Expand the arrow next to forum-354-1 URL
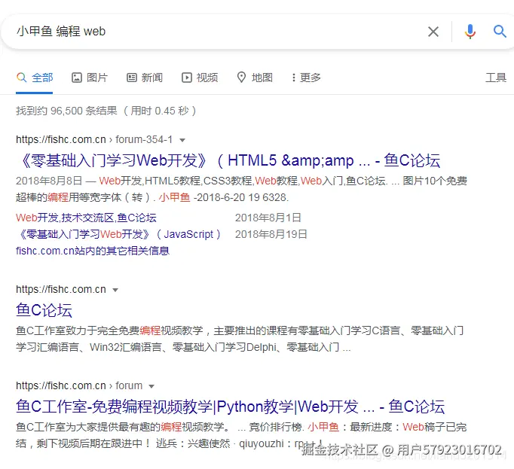 click(x=182, y=140)
